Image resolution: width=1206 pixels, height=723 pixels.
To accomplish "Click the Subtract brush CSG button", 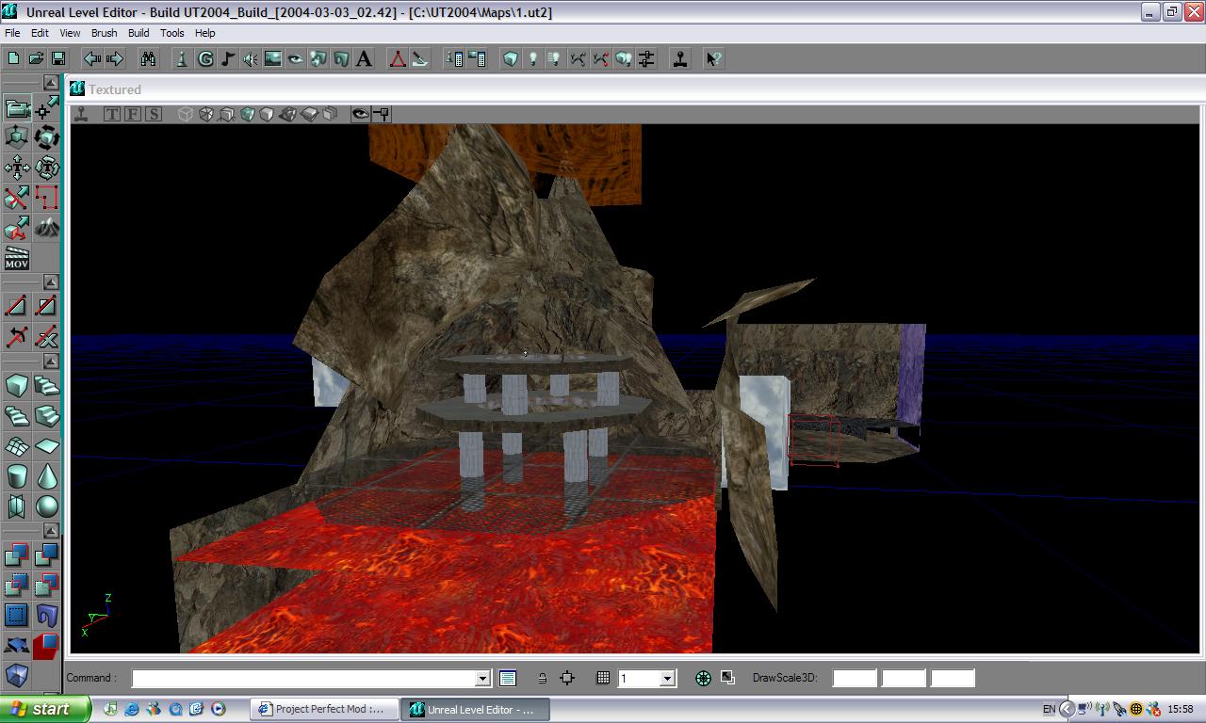I will tap(47, 555).
